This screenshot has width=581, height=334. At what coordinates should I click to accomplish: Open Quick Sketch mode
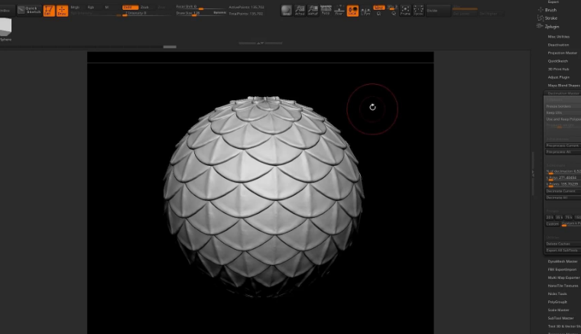[x=29, y=10]
